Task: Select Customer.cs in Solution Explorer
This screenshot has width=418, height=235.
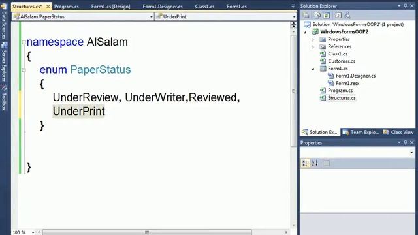Action: 342,61
